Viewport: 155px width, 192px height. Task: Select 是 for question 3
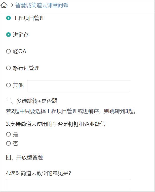8,134
